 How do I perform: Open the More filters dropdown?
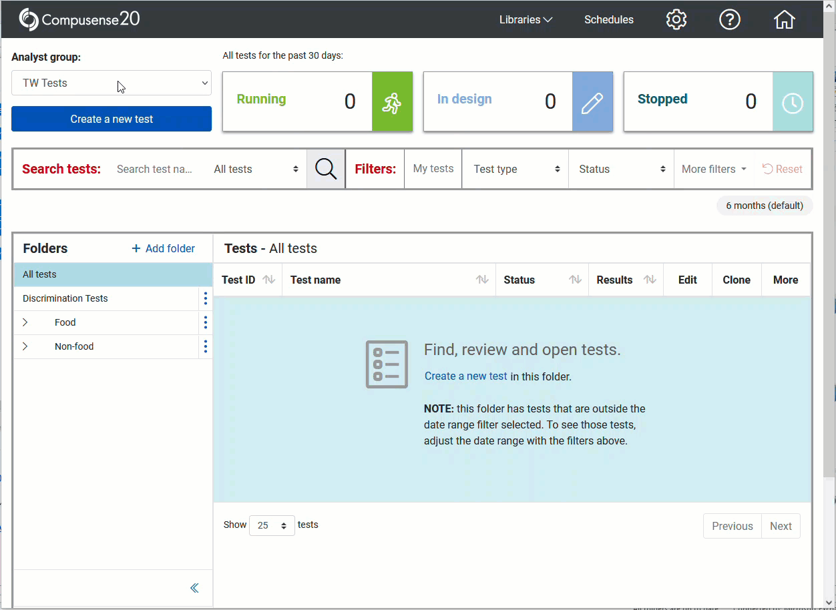(714, 169)
